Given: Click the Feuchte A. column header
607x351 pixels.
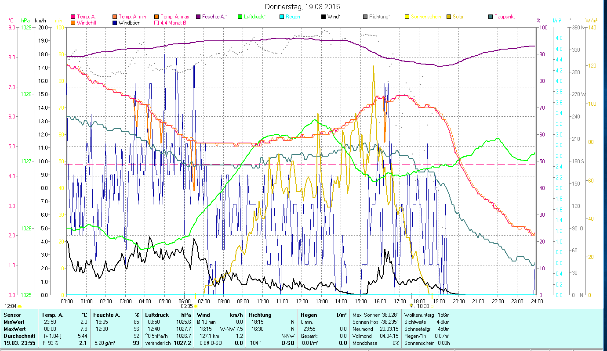Looking at the screenshot, I should click(107, 315).
